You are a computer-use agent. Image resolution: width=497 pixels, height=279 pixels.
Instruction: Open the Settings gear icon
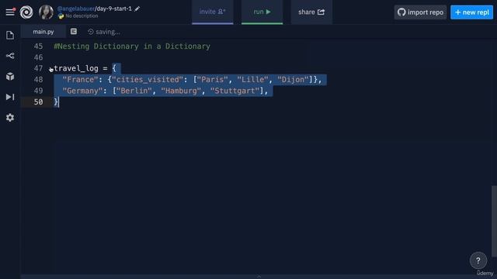click(10, 118)
